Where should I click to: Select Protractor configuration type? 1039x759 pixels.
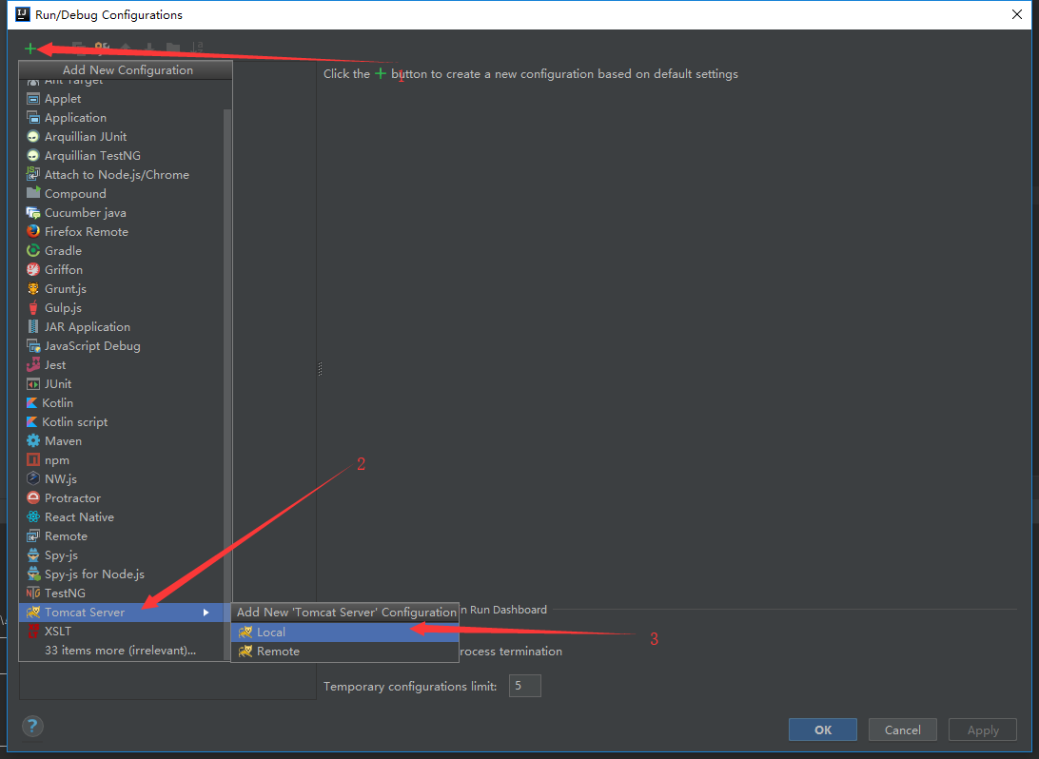pyautogui.click(x=126, y=498)
